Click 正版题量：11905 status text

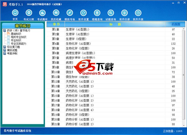(x=173, y=131)
